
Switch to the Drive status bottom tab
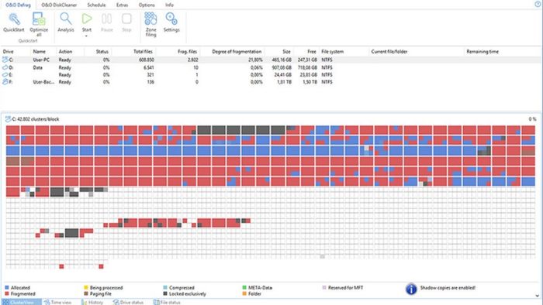click(x=128, y=302)
